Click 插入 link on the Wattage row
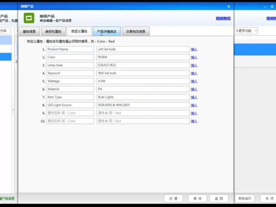Viewport: 276px width, 207px height. click(x=194, y=82)
